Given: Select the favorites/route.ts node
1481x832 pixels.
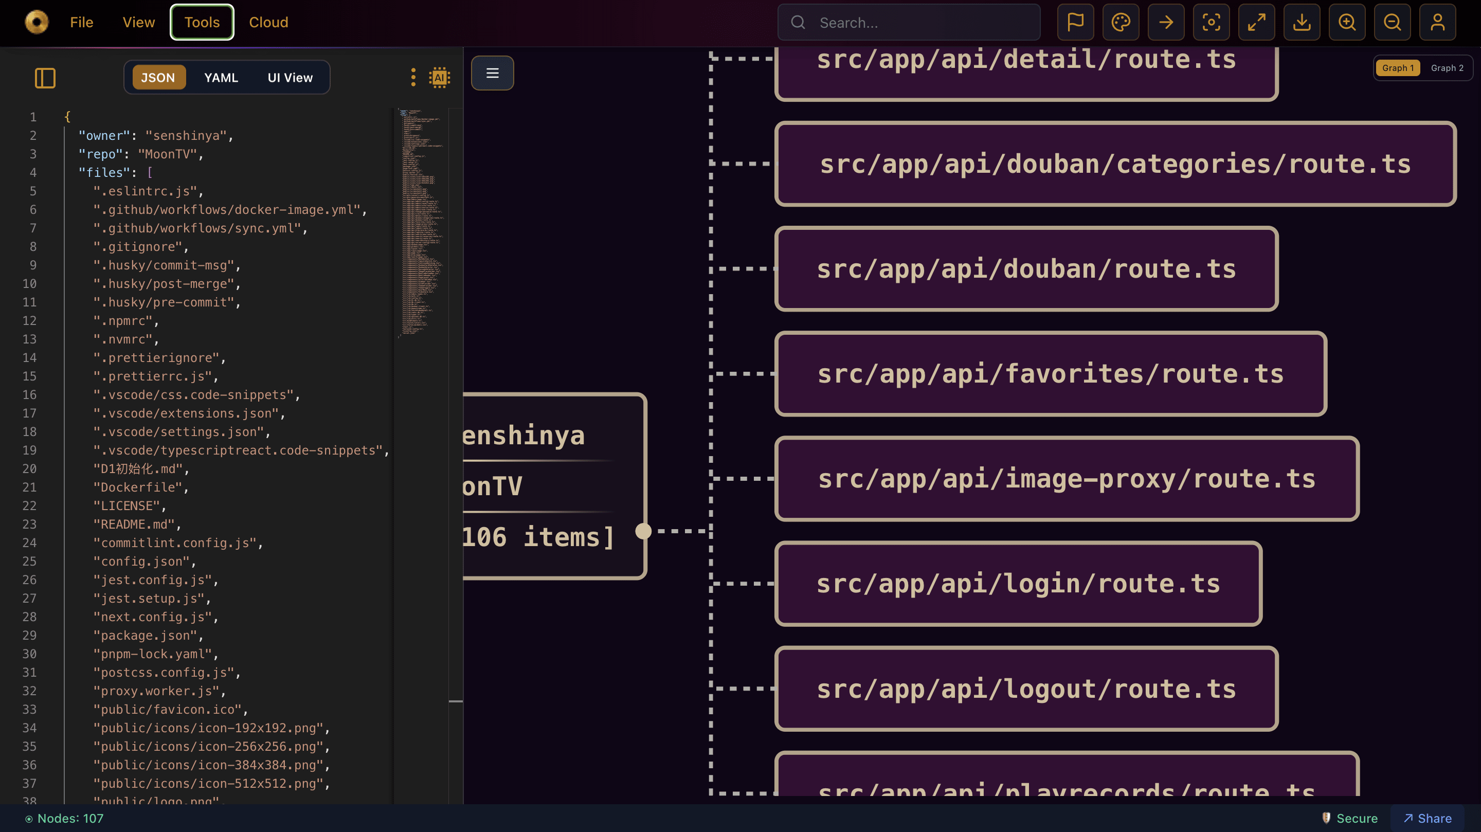Looking at the screenshot, I should [x=1051, y=374].
